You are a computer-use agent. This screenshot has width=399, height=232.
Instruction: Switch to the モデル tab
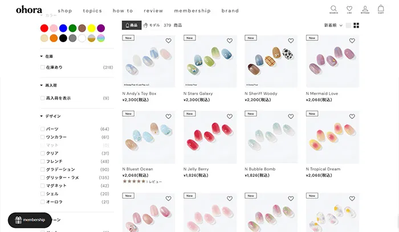pos(152,25)
